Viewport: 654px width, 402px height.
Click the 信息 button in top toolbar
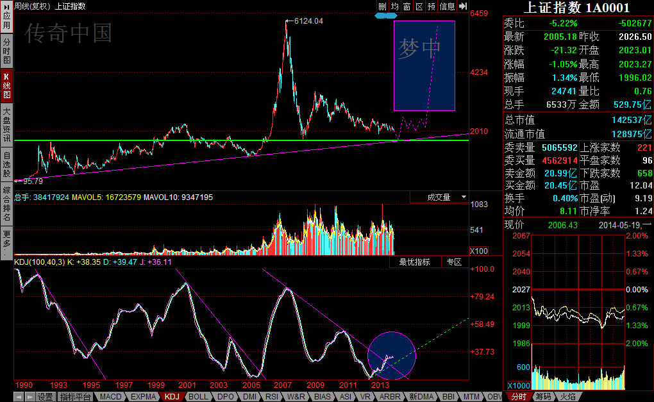click(447, 6)
